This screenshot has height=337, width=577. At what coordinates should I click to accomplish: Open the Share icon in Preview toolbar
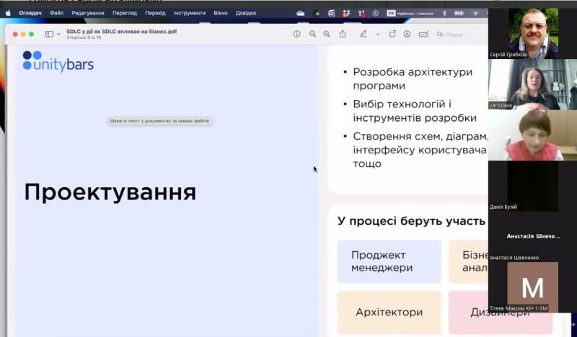[x=343, y=34]
